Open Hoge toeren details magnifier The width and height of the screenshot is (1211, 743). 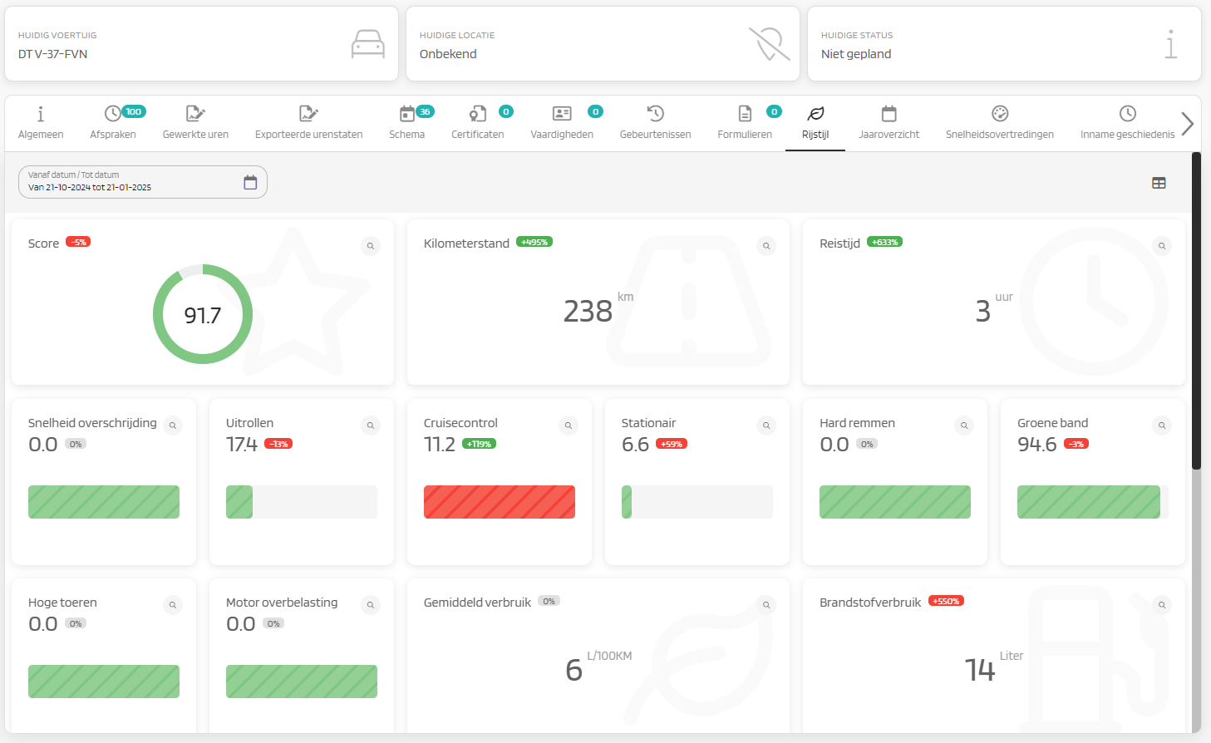pyautogui.click(x=173, y=605)
